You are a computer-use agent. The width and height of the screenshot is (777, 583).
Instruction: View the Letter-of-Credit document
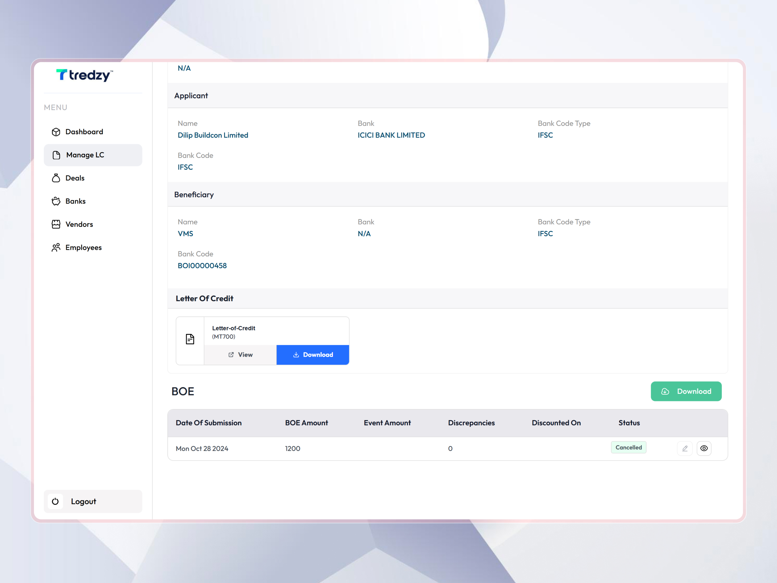coord(240,355)
